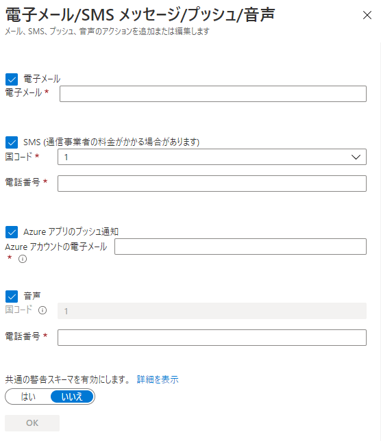The height and width of the screenshot is (441, 381).
Task: Focus the 電子メール address input field
Action: [x=213, y=94]
